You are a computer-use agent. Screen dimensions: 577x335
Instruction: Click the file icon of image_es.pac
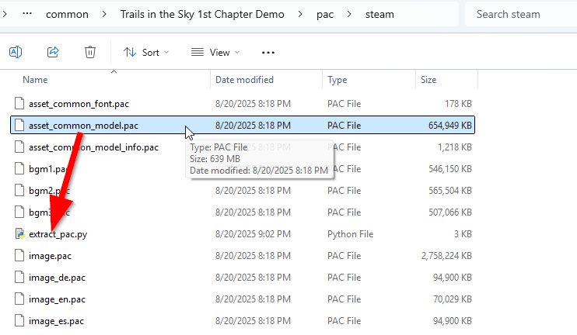click(x=19, y=320)
